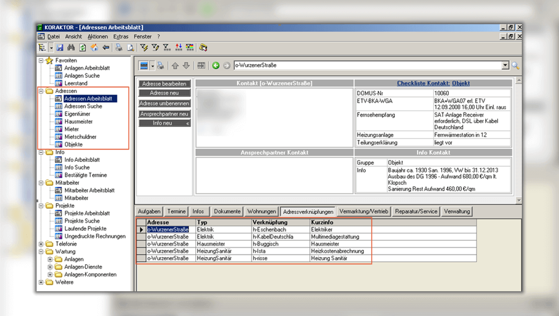
Task: Click the home house toolbar icon
Action: click(x=94, y=47)
